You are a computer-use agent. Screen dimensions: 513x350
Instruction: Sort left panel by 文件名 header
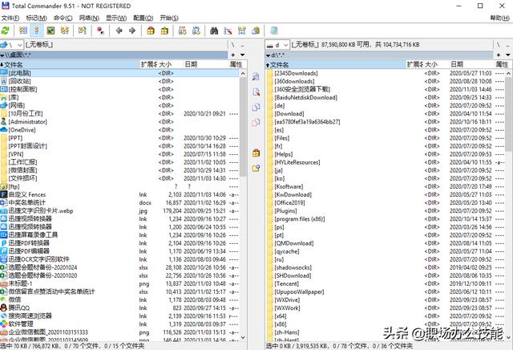70,64
